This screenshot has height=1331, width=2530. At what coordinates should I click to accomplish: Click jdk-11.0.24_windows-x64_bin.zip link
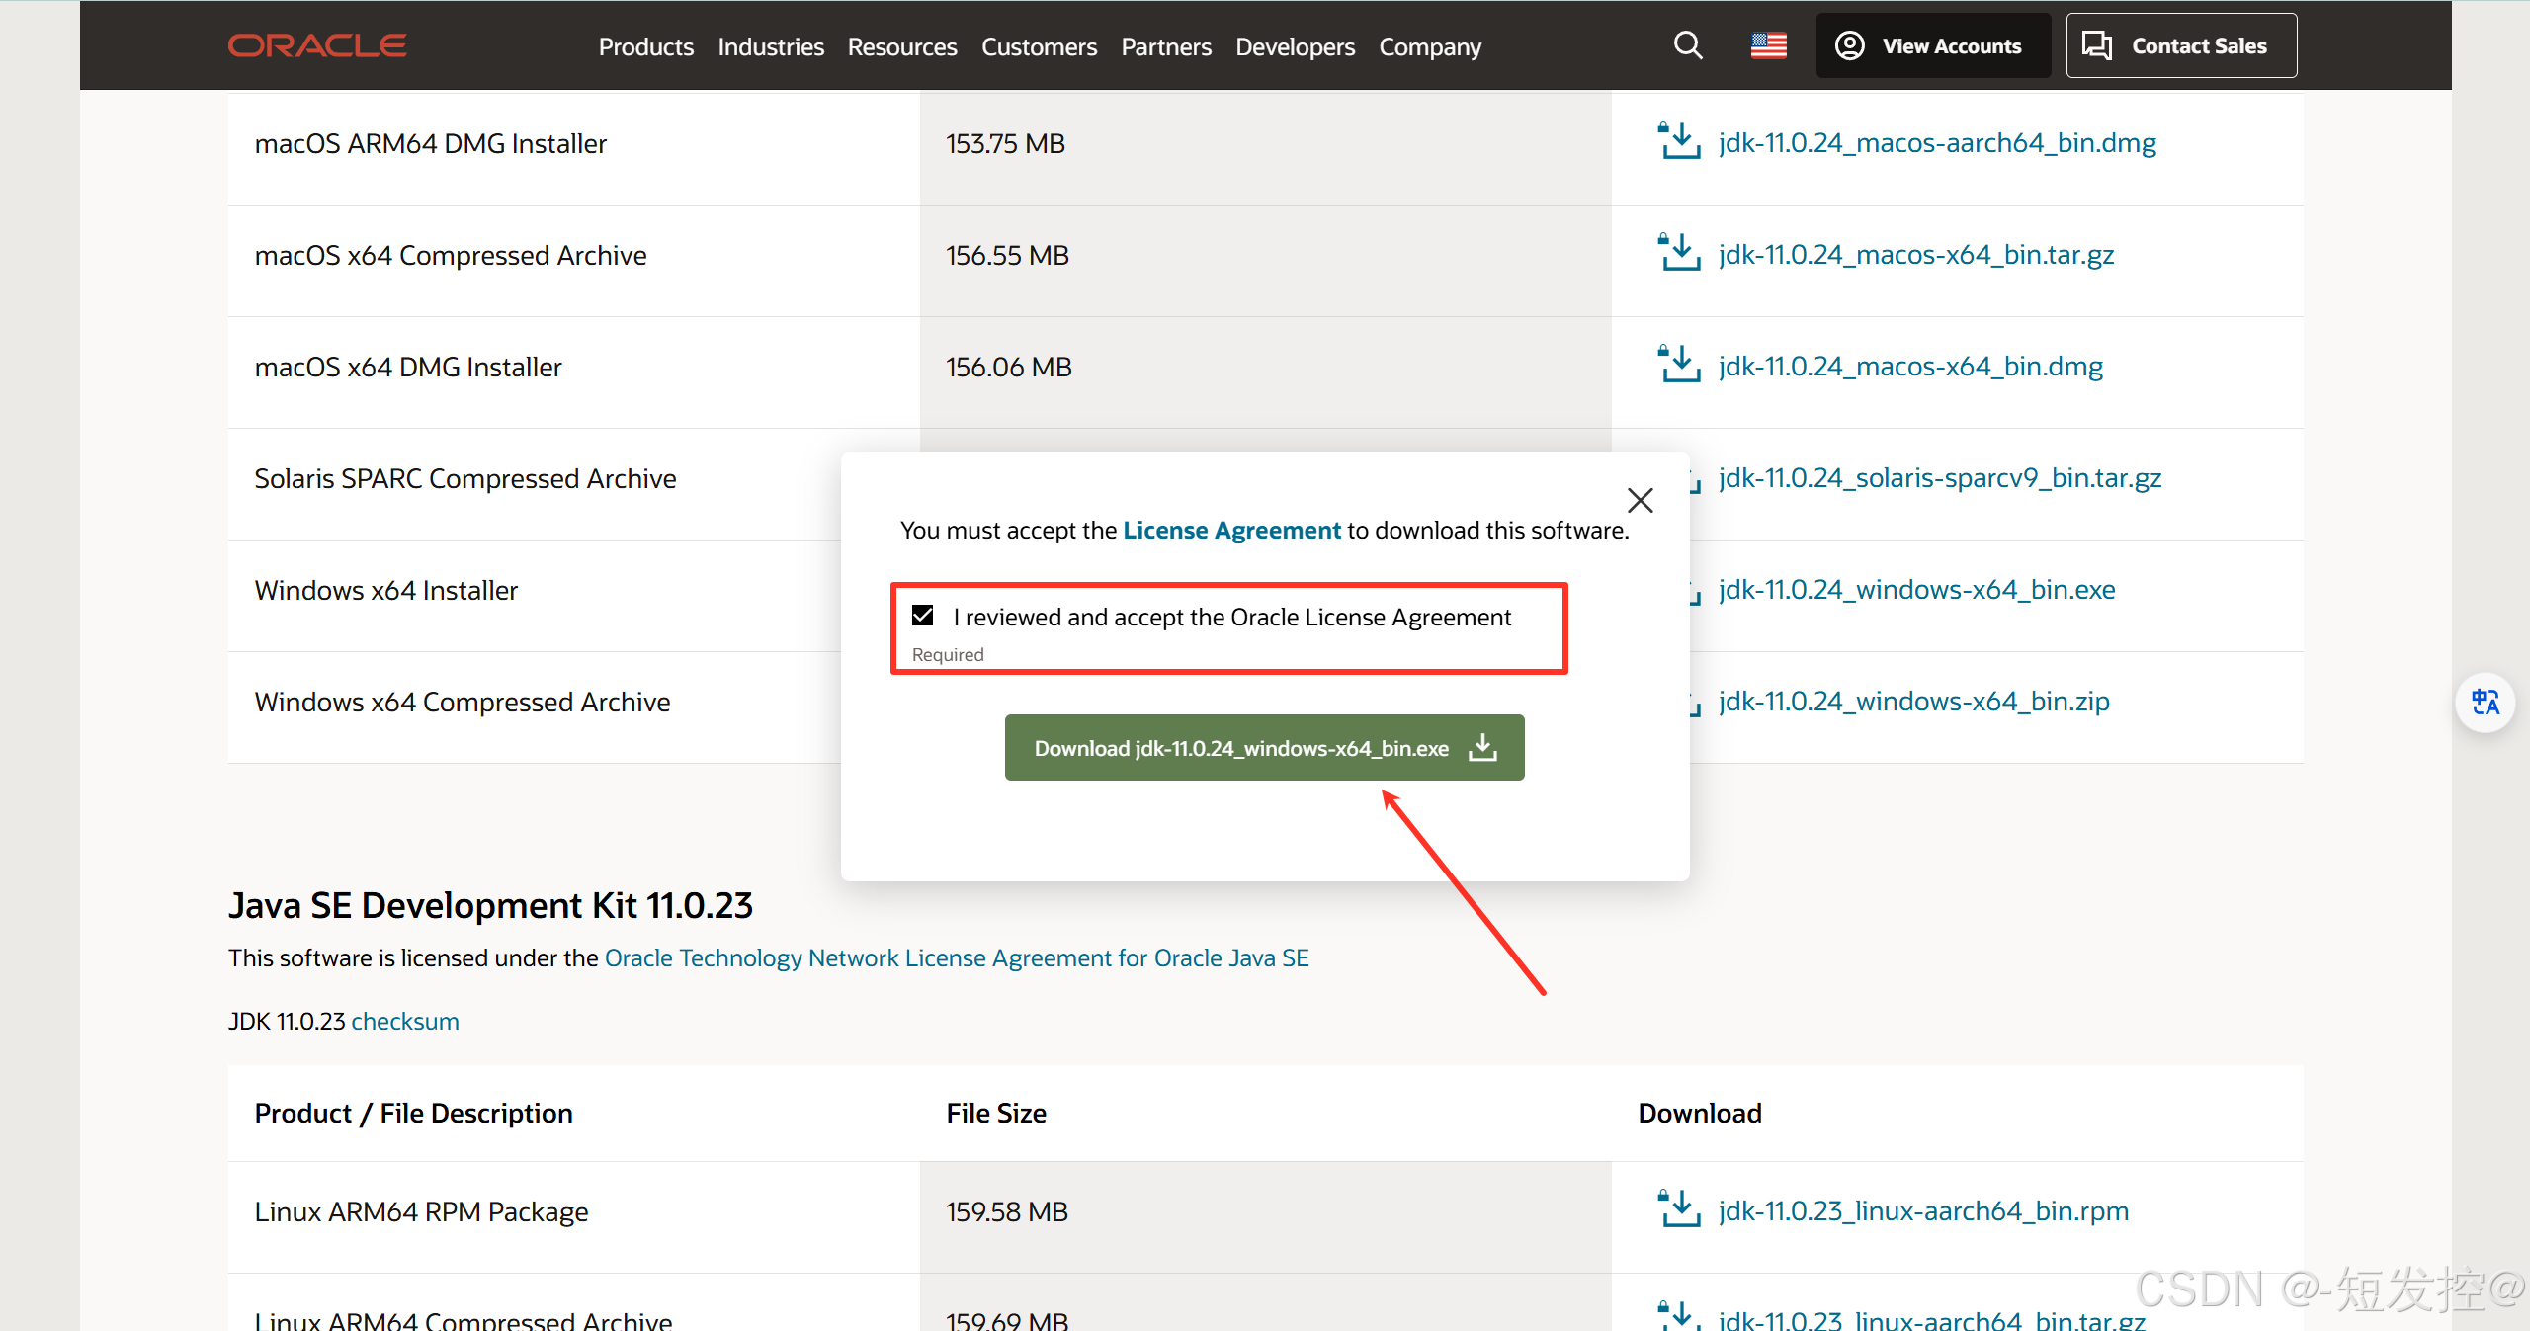[1914, 702]
